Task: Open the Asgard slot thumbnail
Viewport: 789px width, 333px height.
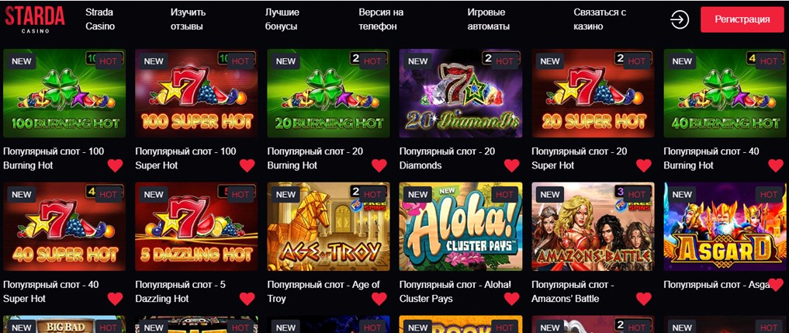Action: (725, 227)
